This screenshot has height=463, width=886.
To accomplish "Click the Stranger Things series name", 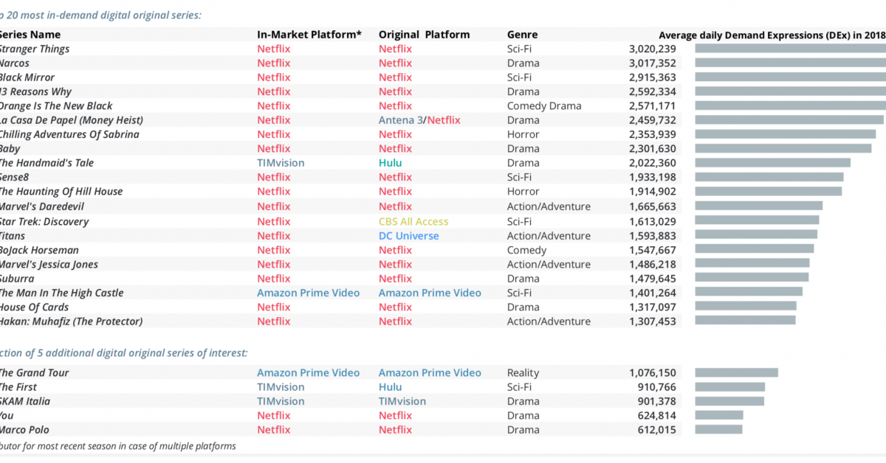I will click(34, 49).
